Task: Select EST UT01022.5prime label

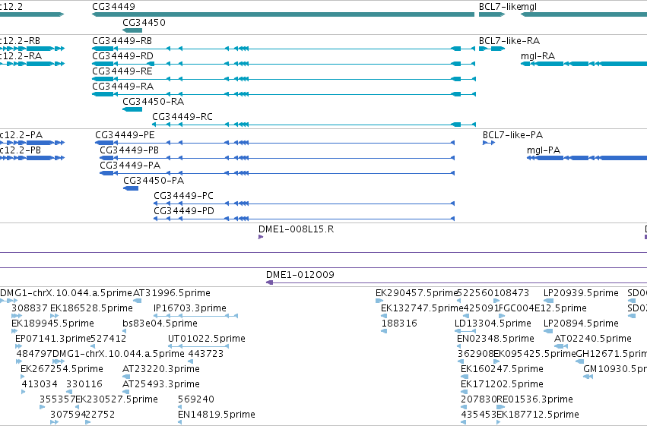Action: coord(206,339)
